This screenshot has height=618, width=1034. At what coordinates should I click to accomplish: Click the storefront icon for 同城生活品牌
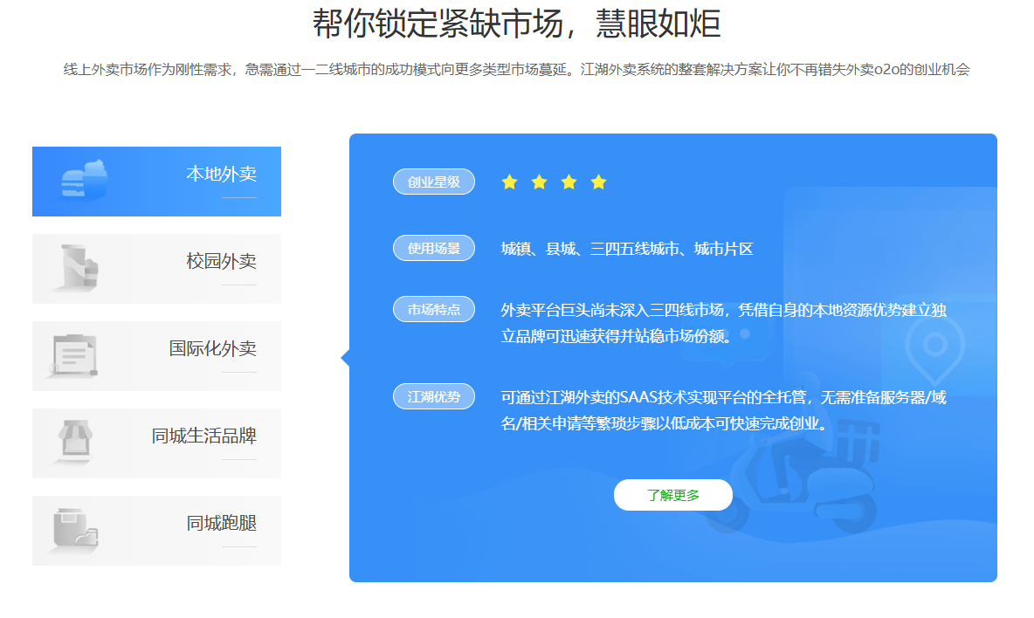point(75,439)
